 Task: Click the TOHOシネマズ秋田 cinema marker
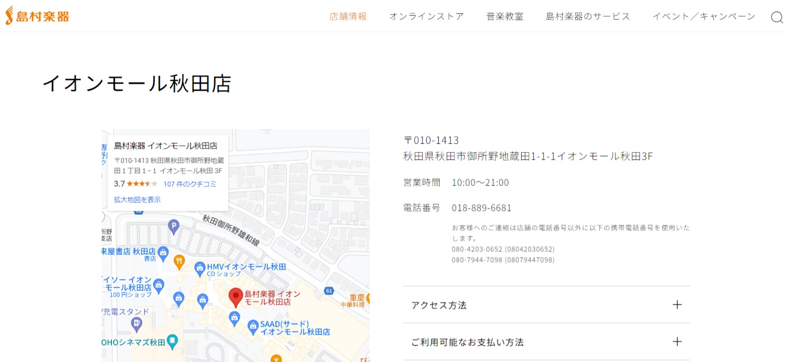172,342
